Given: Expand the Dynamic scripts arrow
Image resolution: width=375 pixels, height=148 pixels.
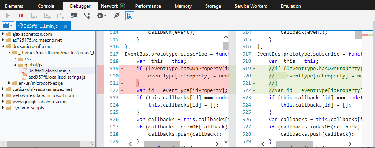Looking at the screenshot, I should [x=3, y=108].
